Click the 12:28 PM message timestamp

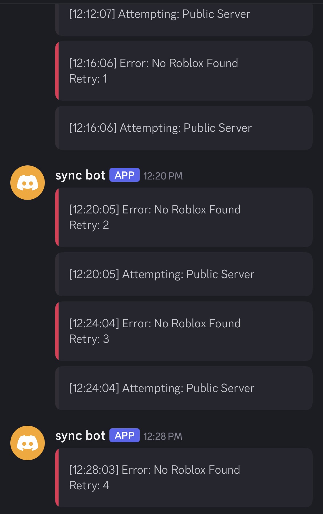point(163,436)
